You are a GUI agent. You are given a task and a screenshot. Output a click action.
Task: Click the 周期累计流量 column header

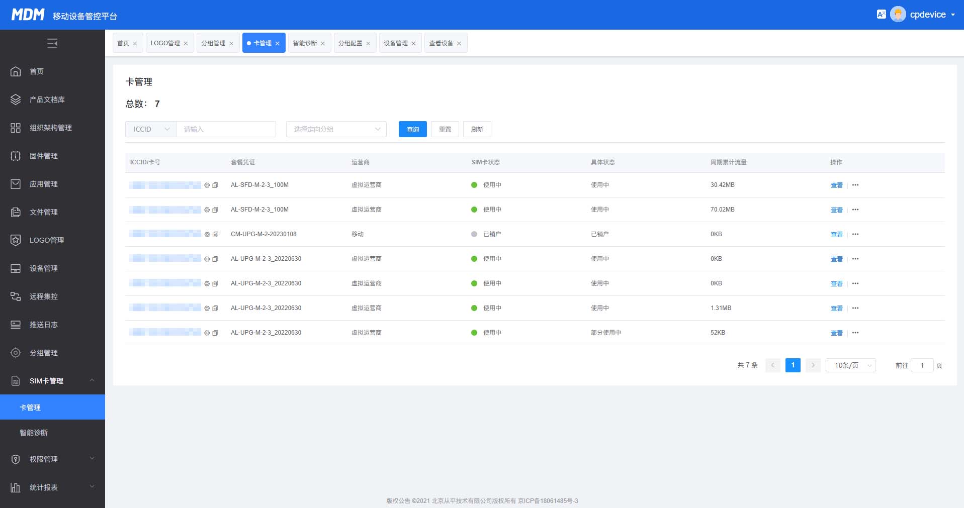tap(728, 162)
